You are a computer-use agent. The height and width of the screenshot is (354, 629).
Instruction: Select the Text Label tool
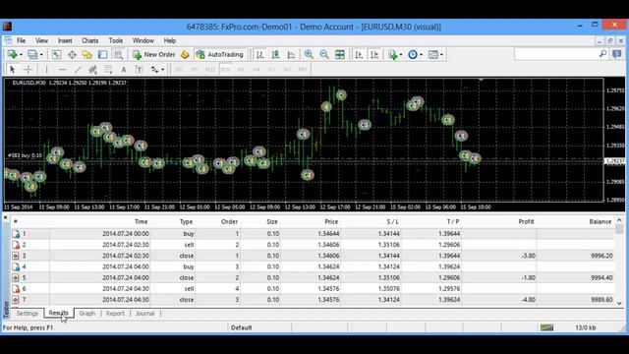(x=139, y=70)
